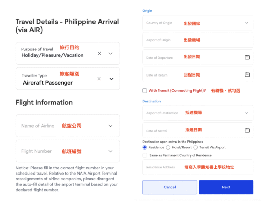Click the Next button
This screenshot has height=201, width=268.
tap(226, 187)
